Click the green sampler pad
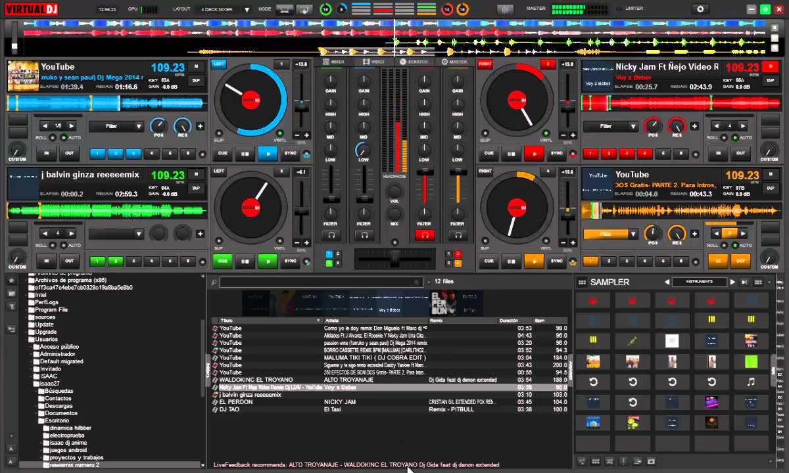Viewport: 789px width, 473px height. click(x=751, y=361)
